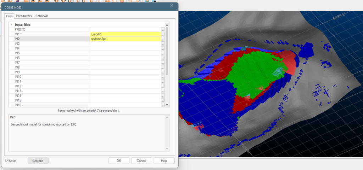363x170 pixels.
Task: Open the browse button for the PROTO file
Action: point(163,30)
